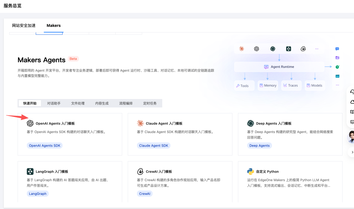Click the Makers Agents heading
The height and width of the screenshot is (209, 354).
(x=42, y=60)
